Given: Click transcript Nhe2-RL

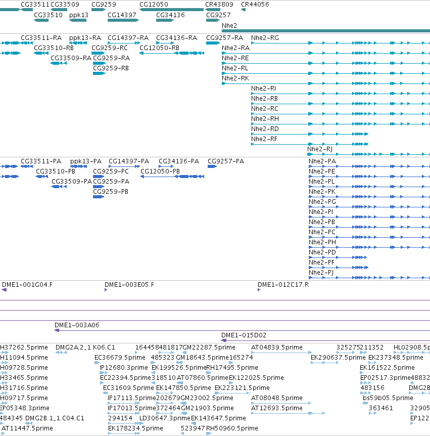Looking at the screenshot, I should [235, 68].
